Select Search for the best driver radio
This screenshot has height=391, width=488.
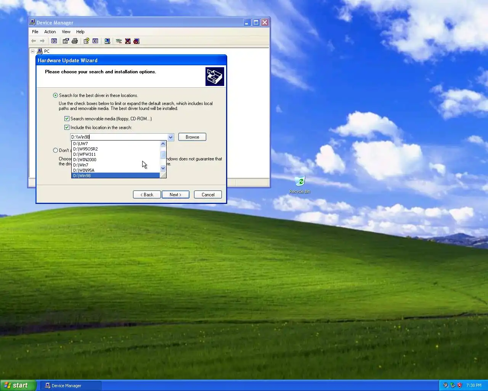pyautogui.click(x=56, y=95)
